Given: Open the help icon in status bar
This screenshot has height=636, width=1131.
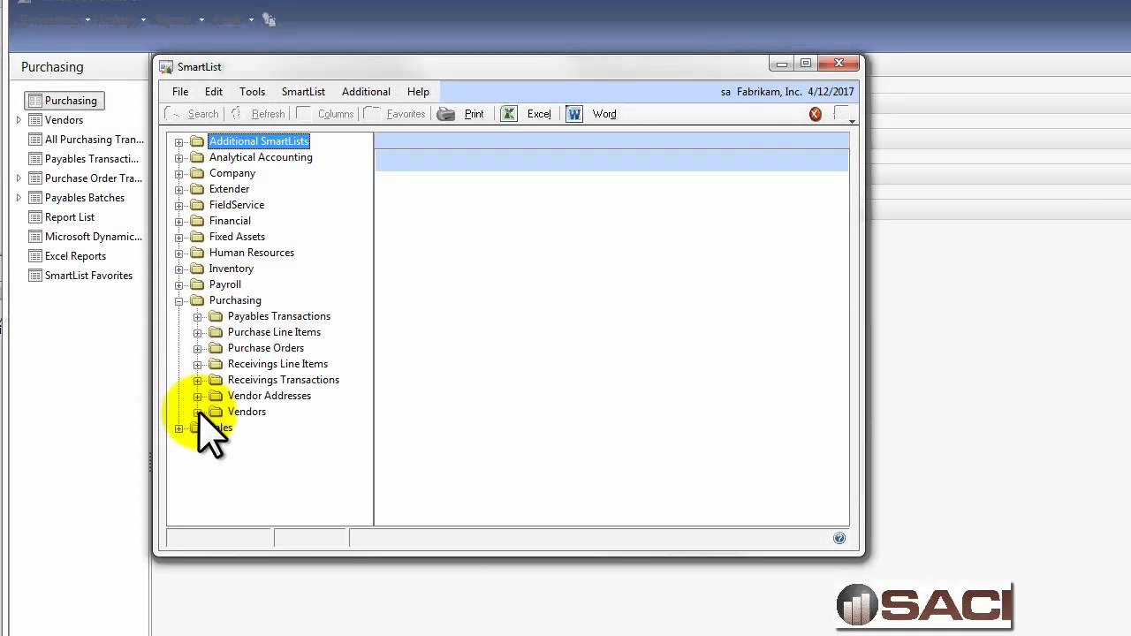Looking at the screenshot, I should (x=839, y=538).
